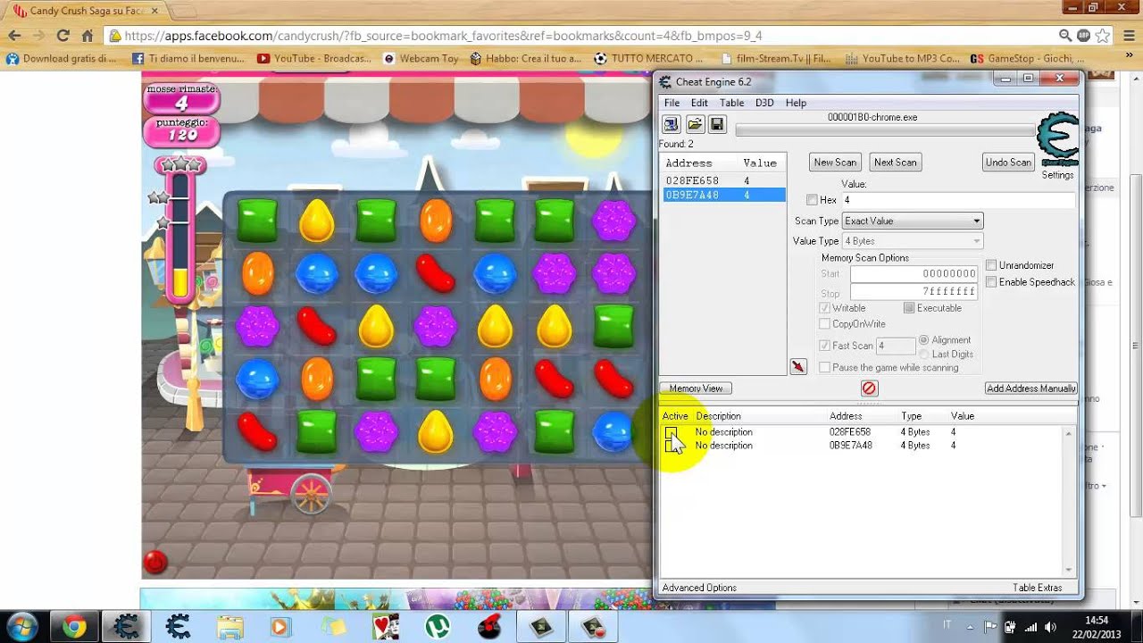Open YouTube - Broadcas... bookmark

click(313, 58)
